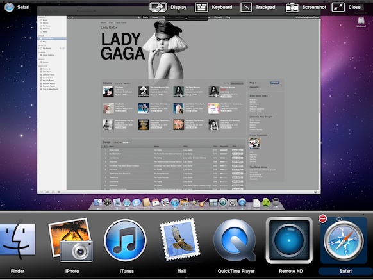Screen dimensions: 373x280
Task: Open the Trash in the Mac dock
Action: [276, 202]
